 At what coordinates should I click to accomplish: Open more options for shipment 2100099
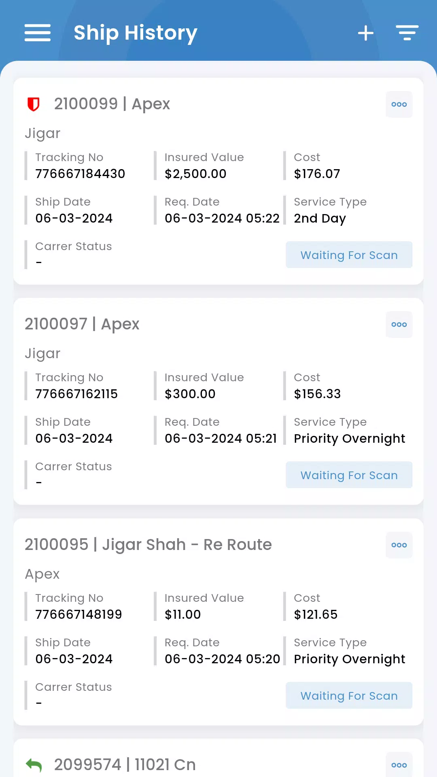(399, 104)
